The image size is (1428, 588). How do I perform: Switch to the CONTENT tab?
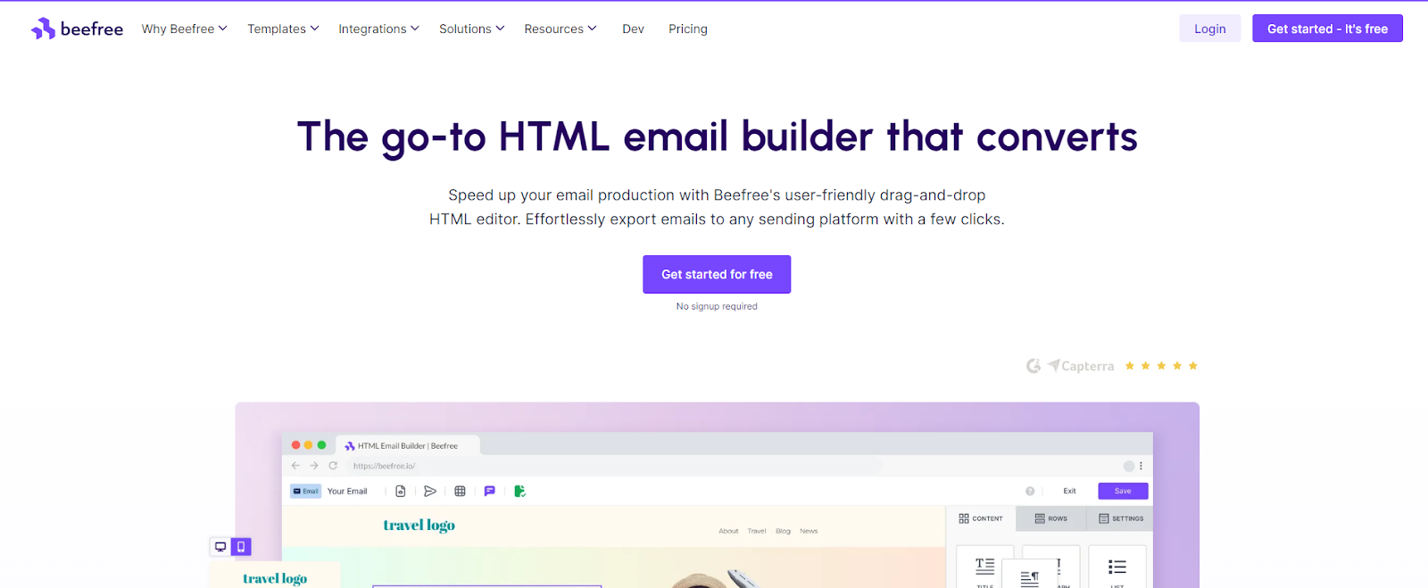click(x=981, y=518)
